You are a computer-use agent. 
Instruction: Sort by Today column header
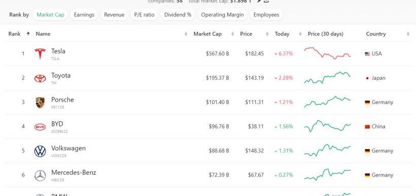(x=282, y=34)
